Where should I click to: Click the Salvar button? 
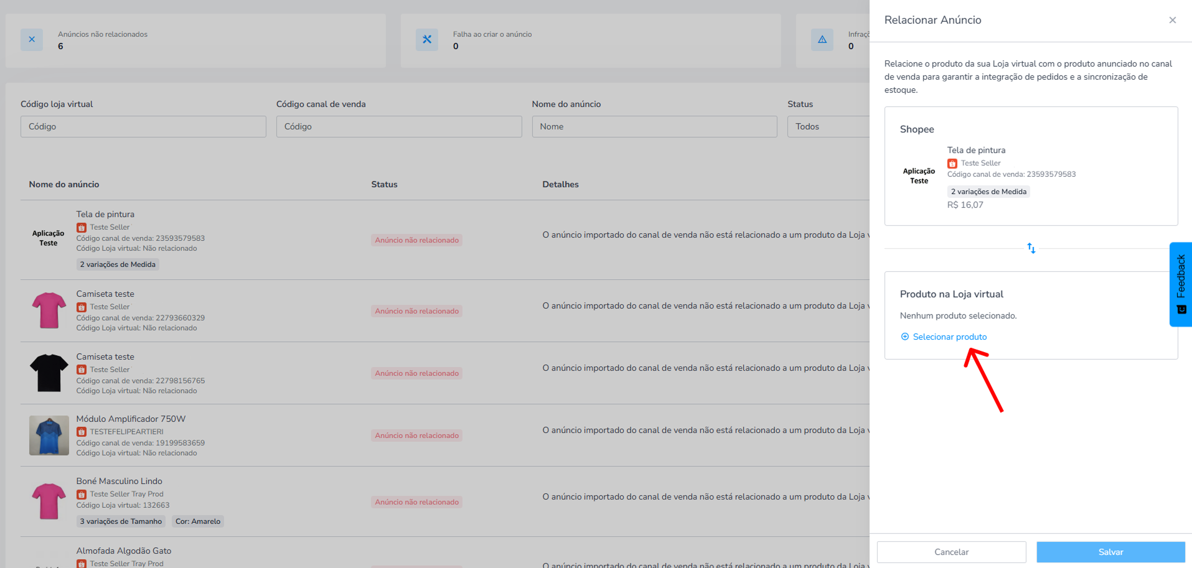(1110, 552)
